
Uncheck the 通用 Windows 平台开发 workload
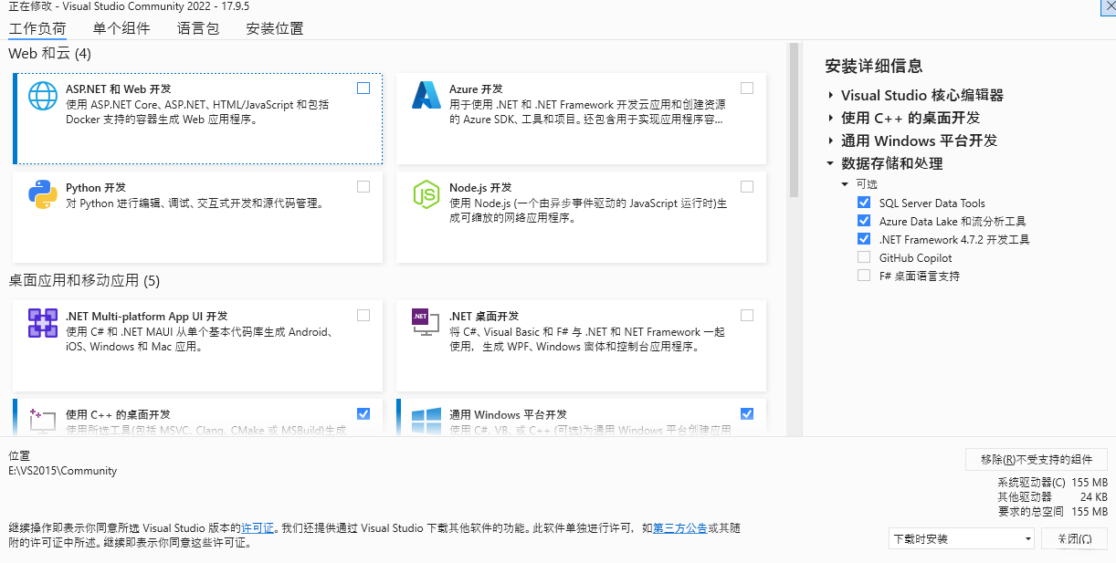pos(747,414)
